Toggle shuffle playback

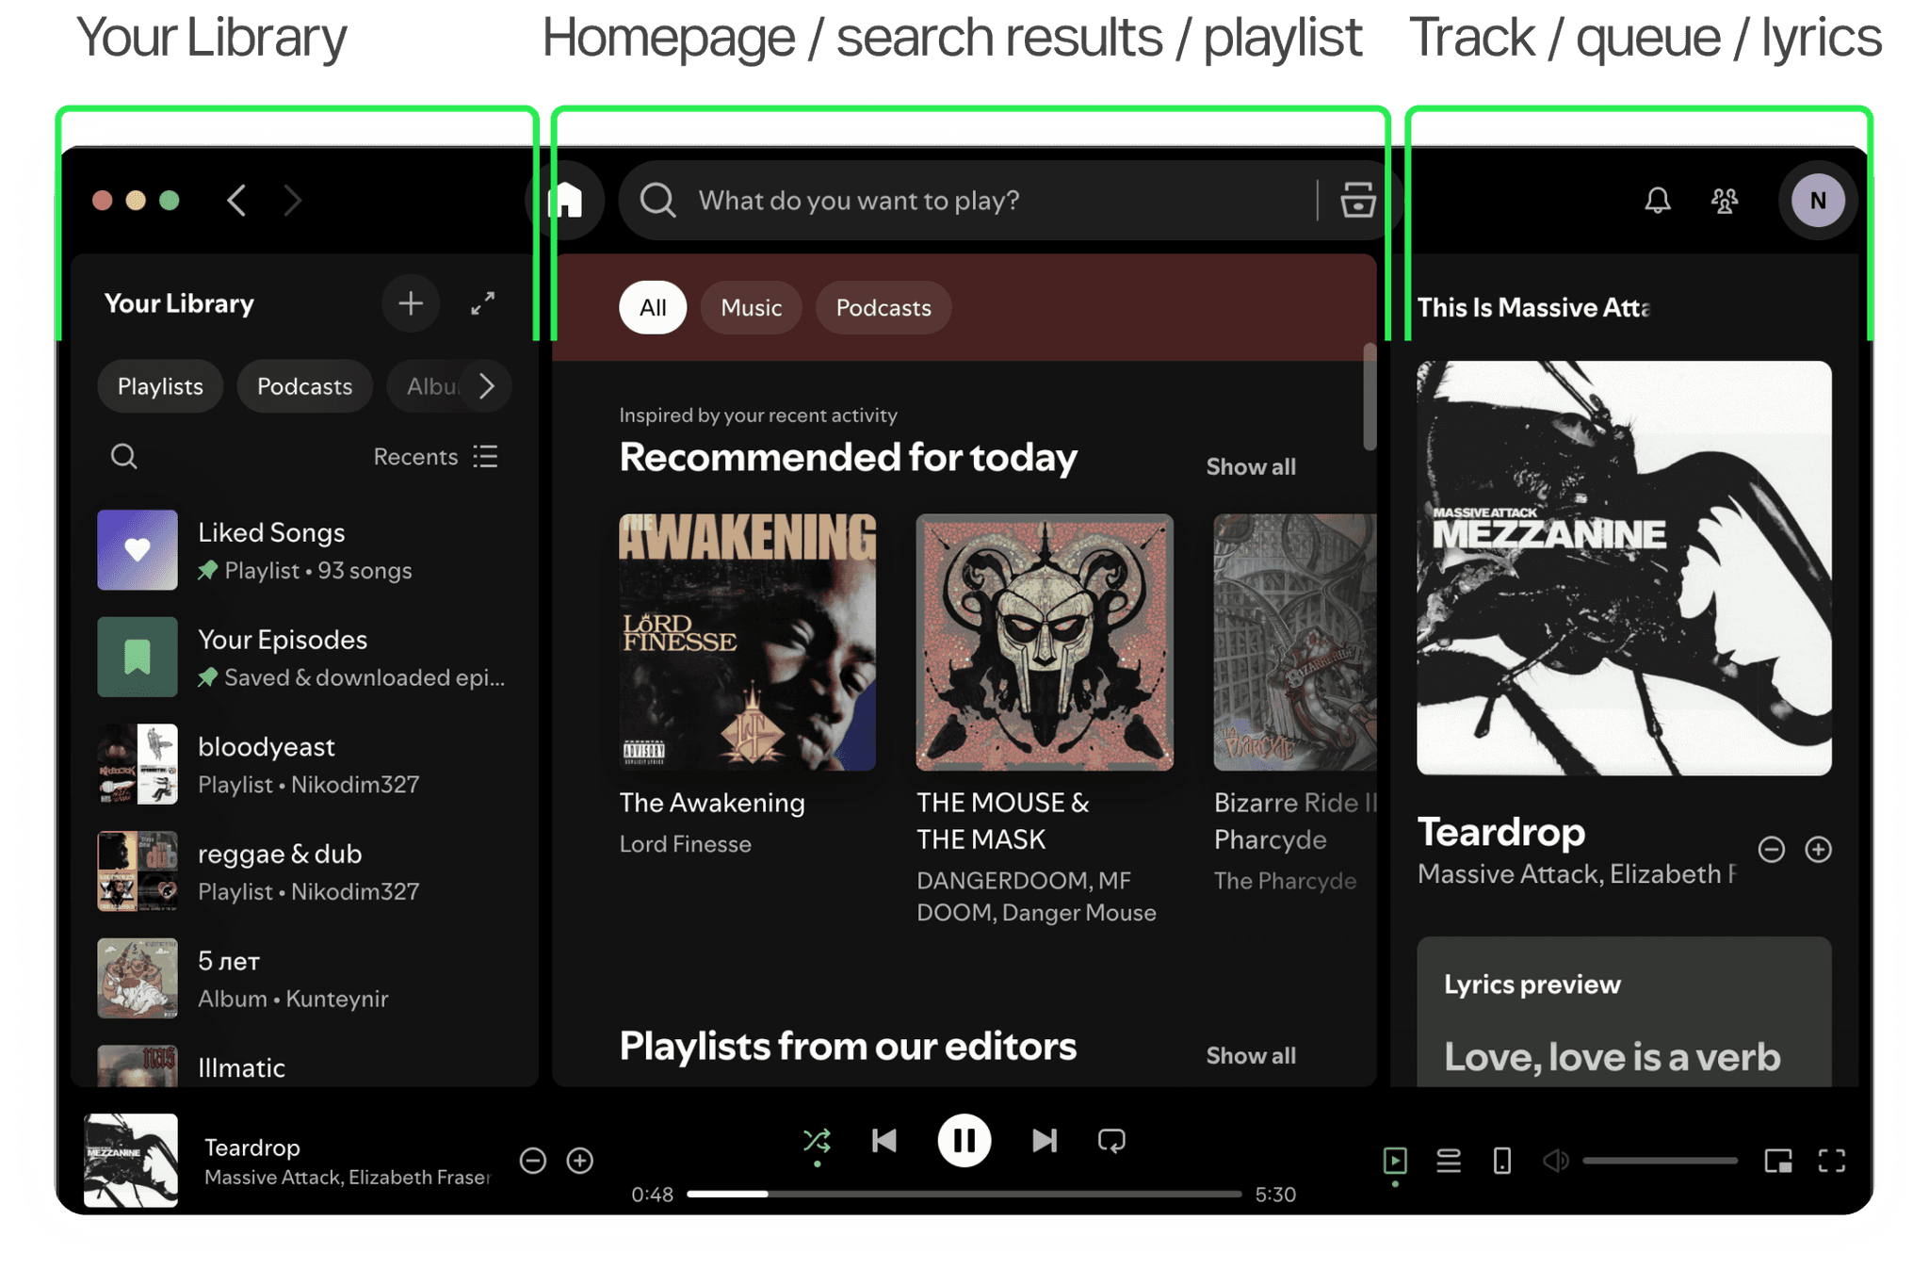[817, 1141]
